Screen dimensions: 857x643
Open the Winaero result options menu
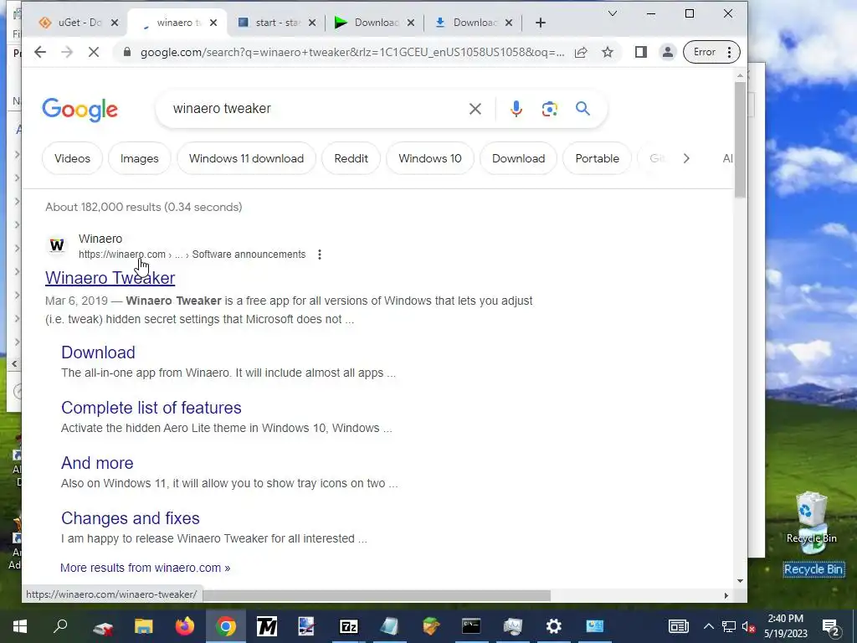point(320,255)
